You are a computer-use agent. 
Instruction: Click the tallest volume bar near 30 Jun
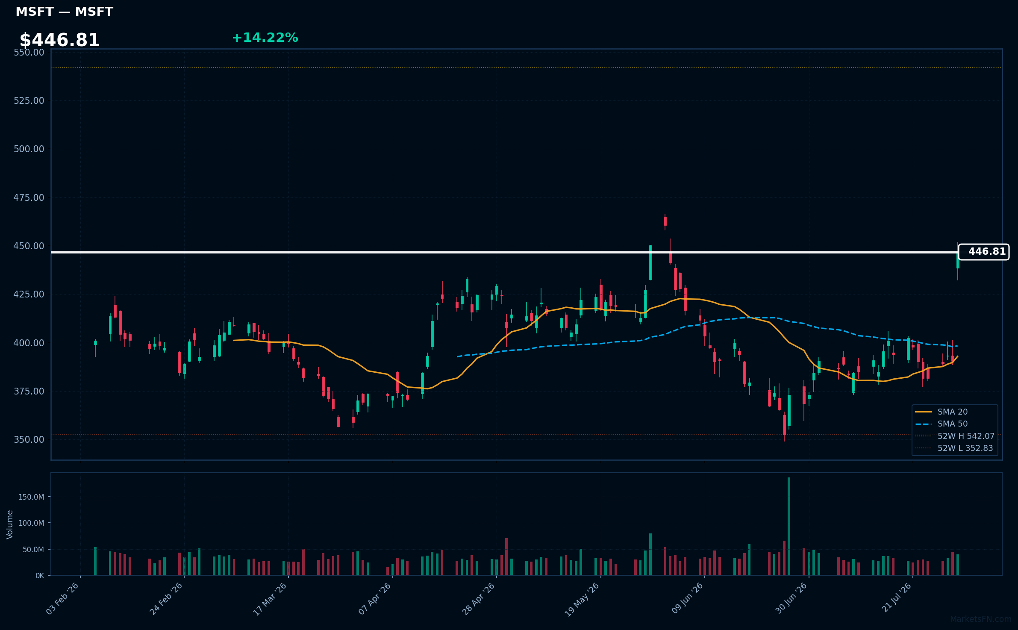[x=789, y=526]
